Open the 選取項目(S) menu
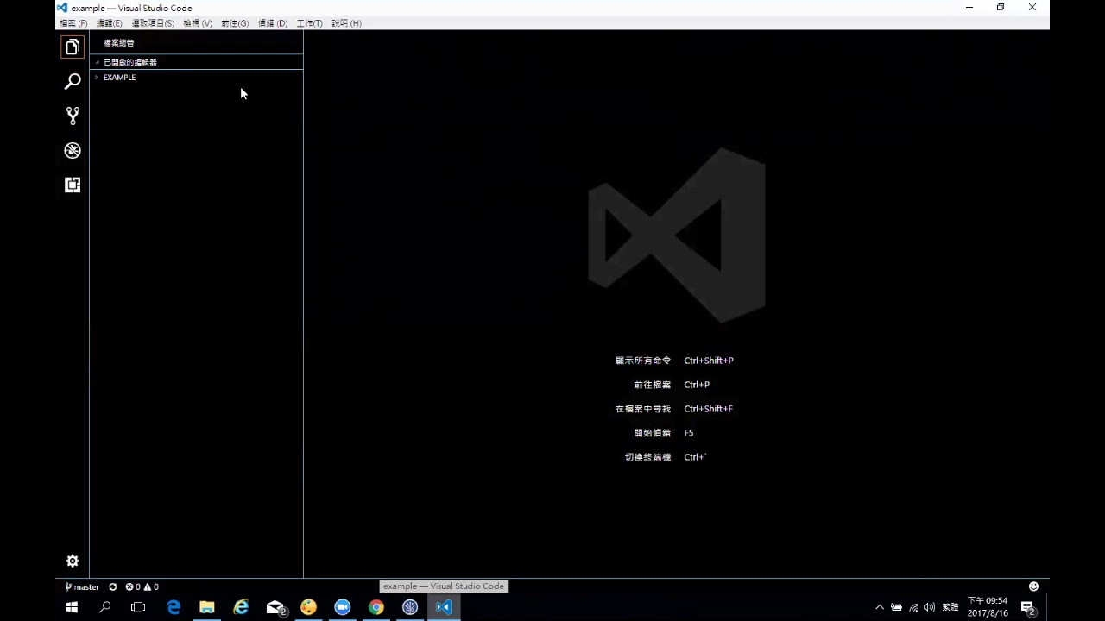Image resolution: width=1105 pixels, height=621 pixels. tap(153, 23)
